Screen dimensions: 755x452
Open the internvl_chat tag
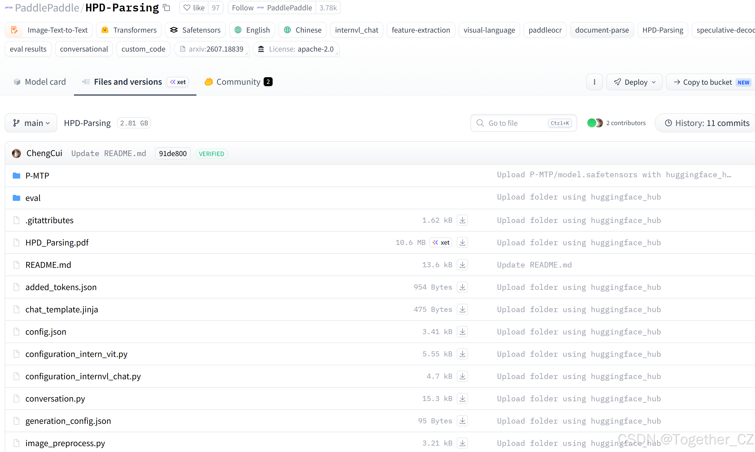click(357, 30)
